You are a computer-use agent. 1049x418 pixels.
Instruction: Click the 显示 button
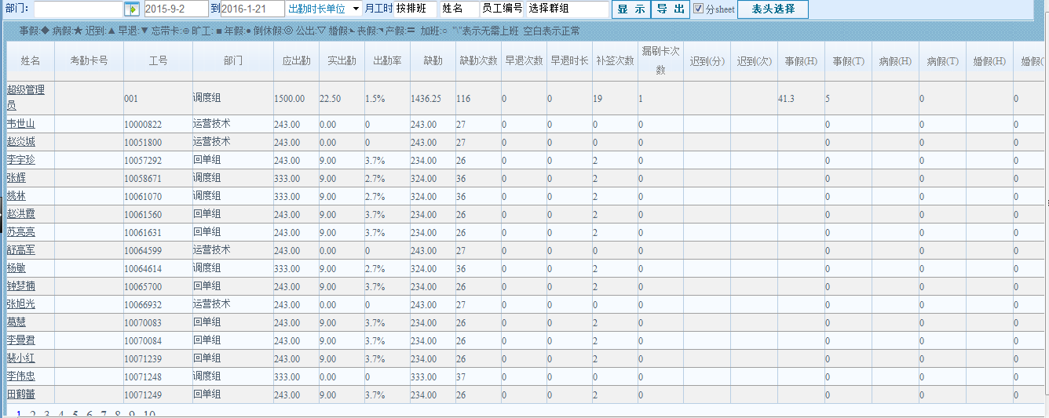pyautogui.click(x=631, y=9)
